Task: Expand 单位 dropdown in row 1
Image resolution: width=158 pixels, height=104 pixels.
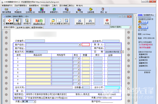Action: 78,59
